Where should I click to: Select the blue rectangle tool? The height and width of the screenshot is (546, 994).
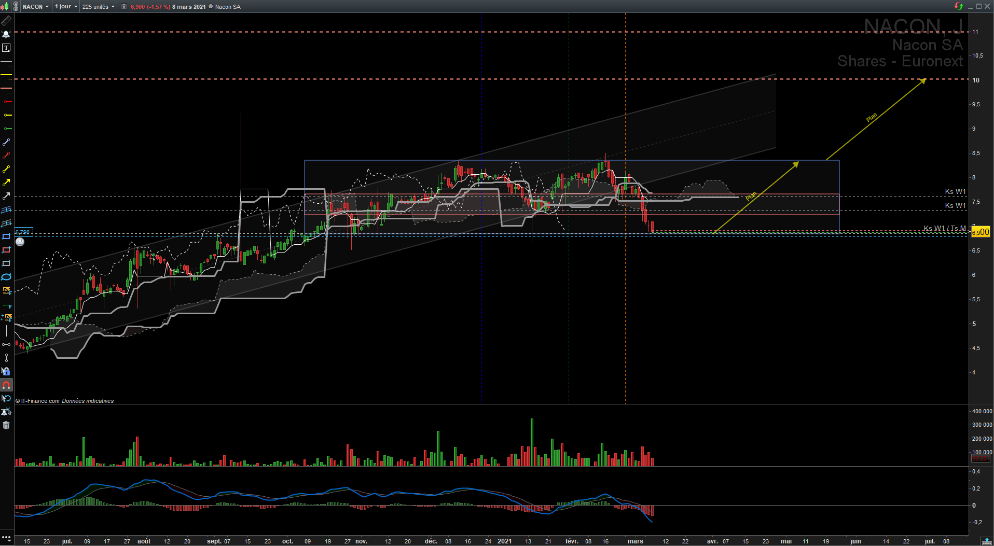(x=6, y=236)
